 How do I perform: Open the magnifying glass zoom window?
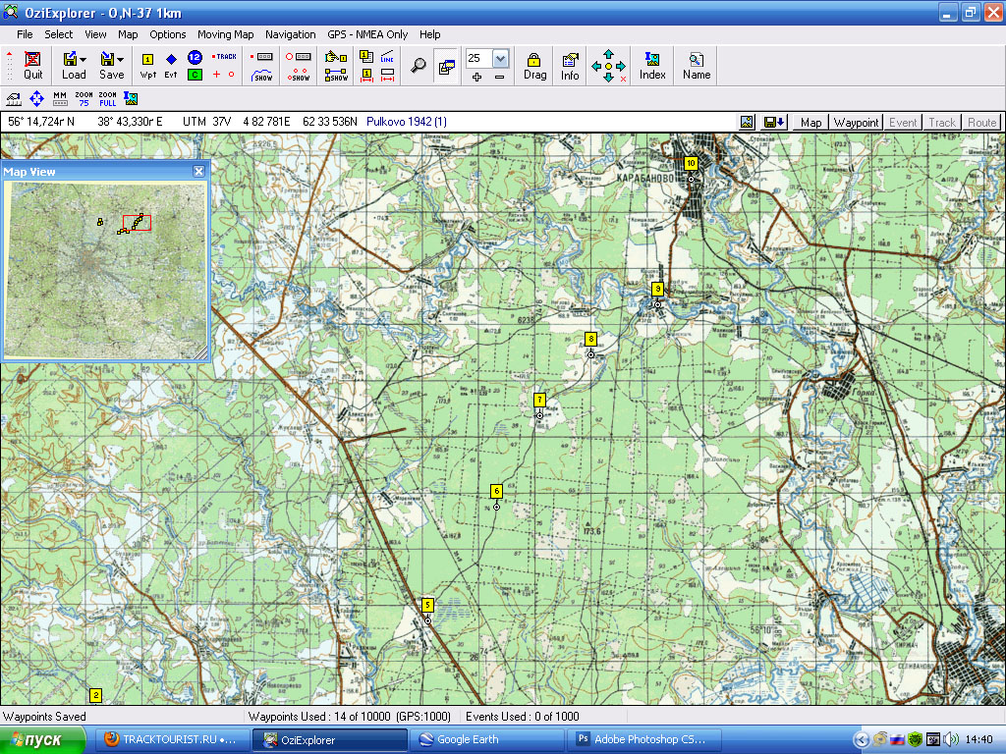419,65
